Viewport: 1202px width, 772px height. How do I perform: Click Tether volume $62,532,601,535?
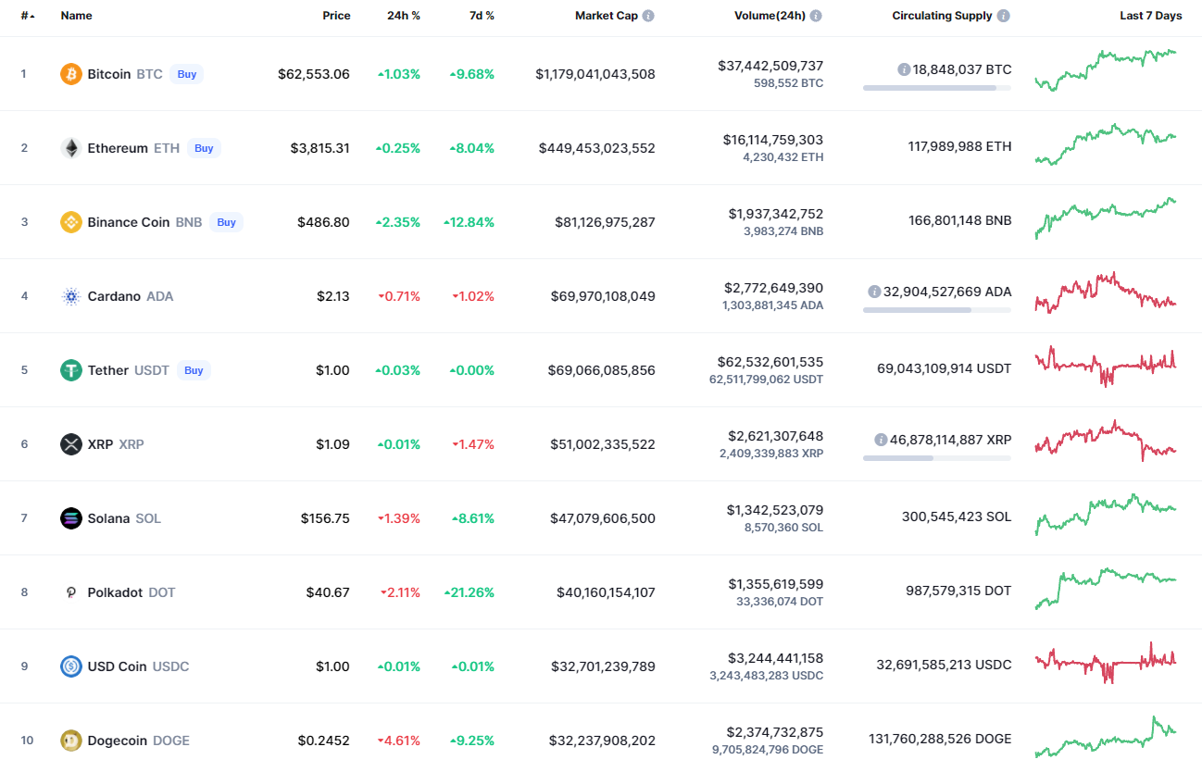click(770, 362)
